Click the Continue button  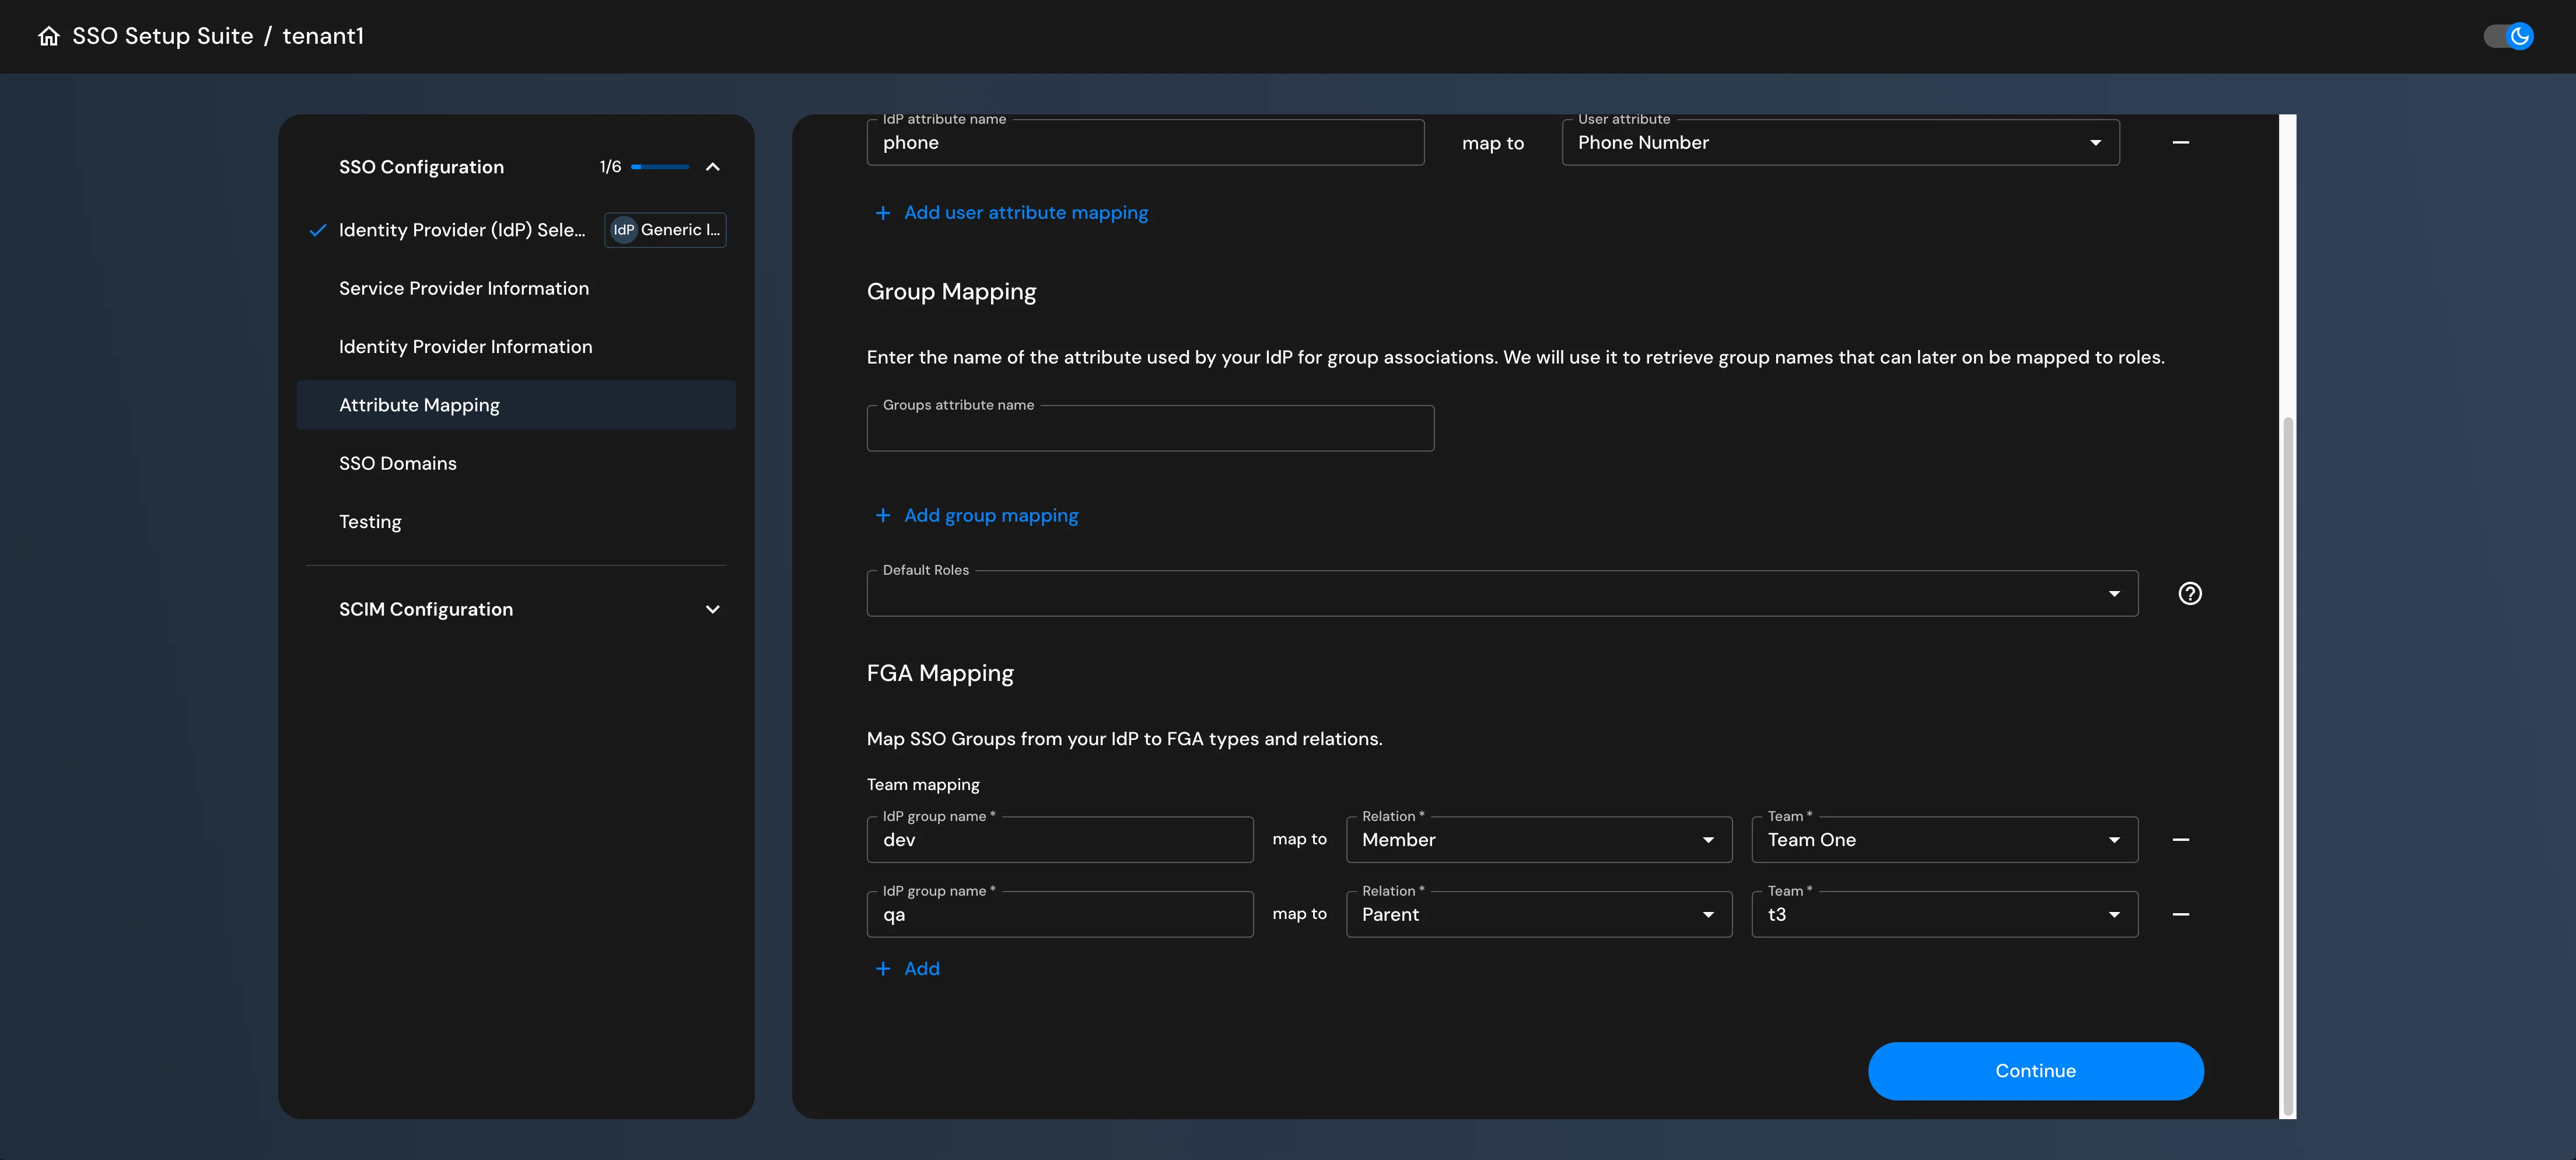tap(2035, 1071)
